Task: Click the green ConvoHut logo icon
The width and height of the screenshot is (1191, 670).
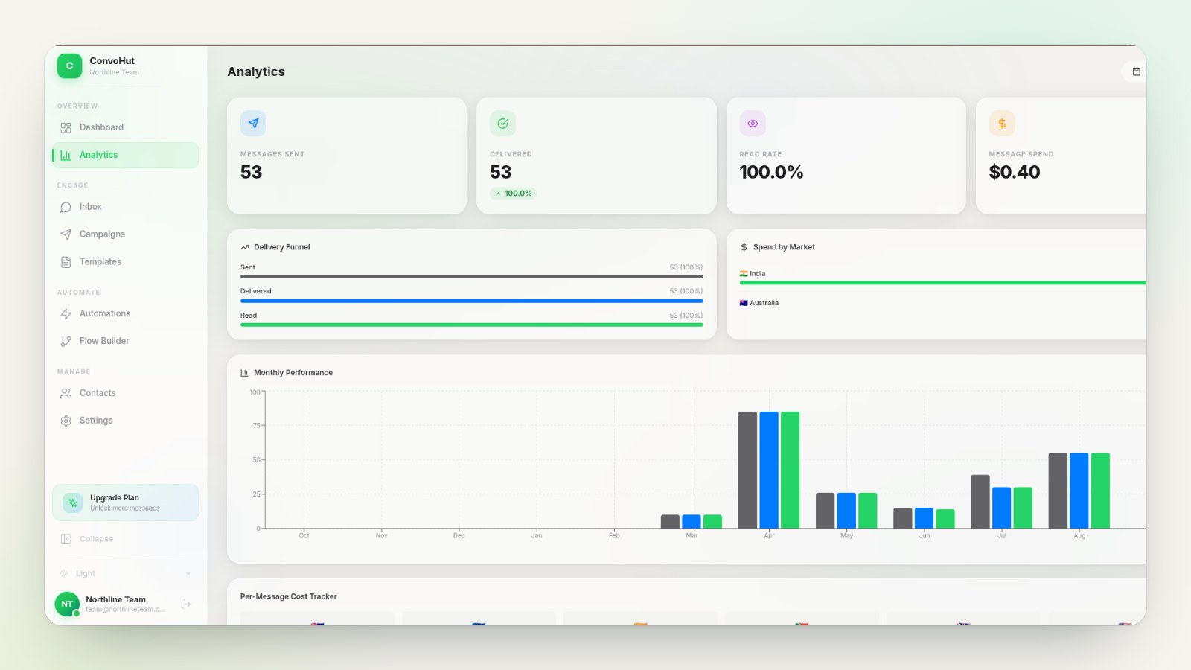Action: [x=69, y=66]
